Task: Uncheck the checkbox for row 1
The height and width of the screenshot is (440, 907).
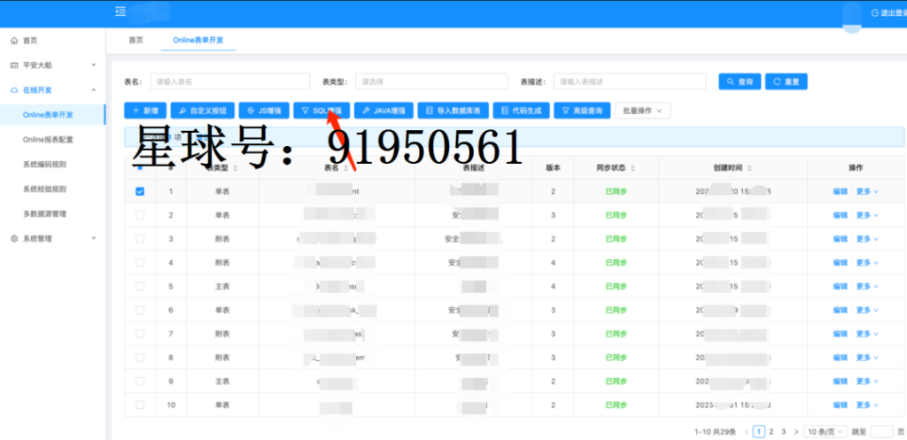Action: point(139,191)
